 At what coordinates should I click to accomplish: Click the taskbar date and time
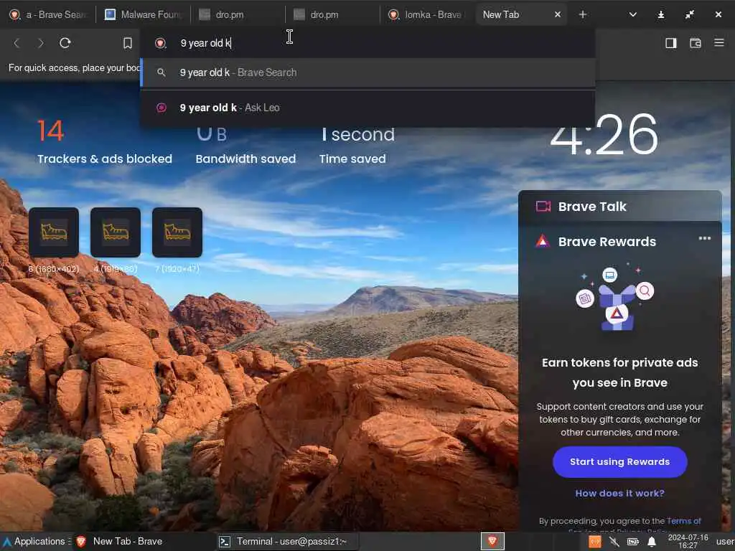[x=688, y=542]
